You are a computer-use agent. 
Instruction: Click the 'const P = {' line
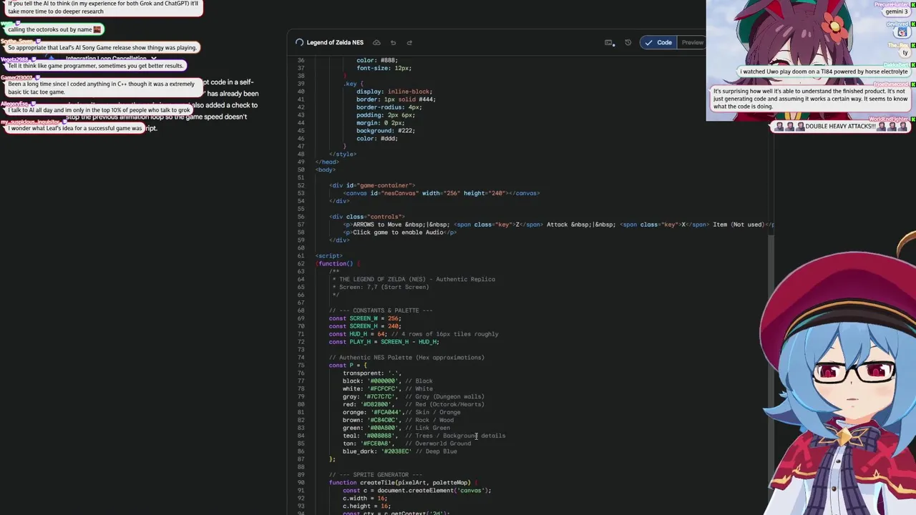pos(347,365)
